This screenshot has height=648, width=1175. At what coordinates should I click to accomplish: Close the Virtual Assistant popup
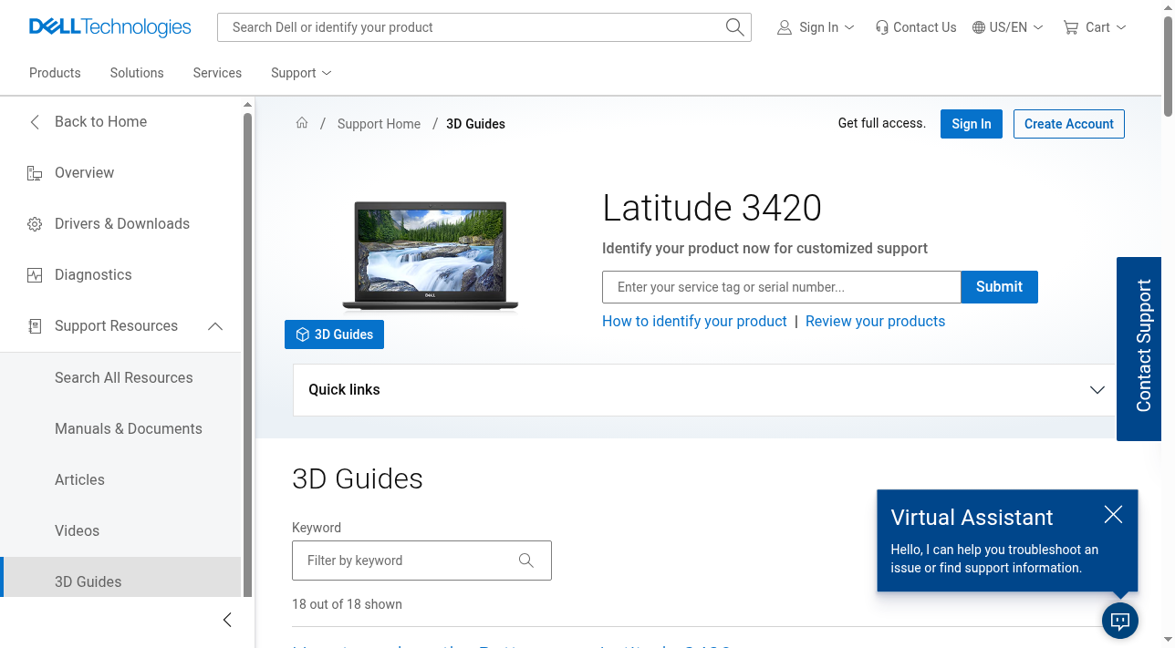tap(1113, 515)
